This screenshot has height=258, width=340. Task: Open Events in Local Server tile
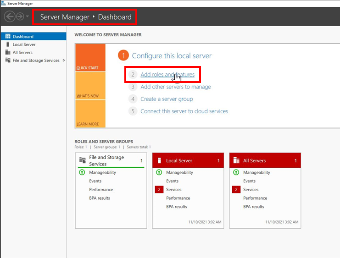pyautogui.click(x=172, y=181)
